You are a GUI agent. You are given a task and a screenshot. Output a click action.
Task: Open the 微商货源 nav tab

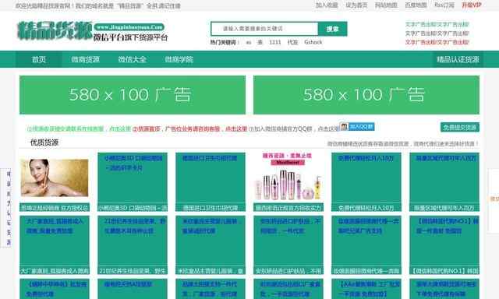pyautogui.click(x=85, y=59)
